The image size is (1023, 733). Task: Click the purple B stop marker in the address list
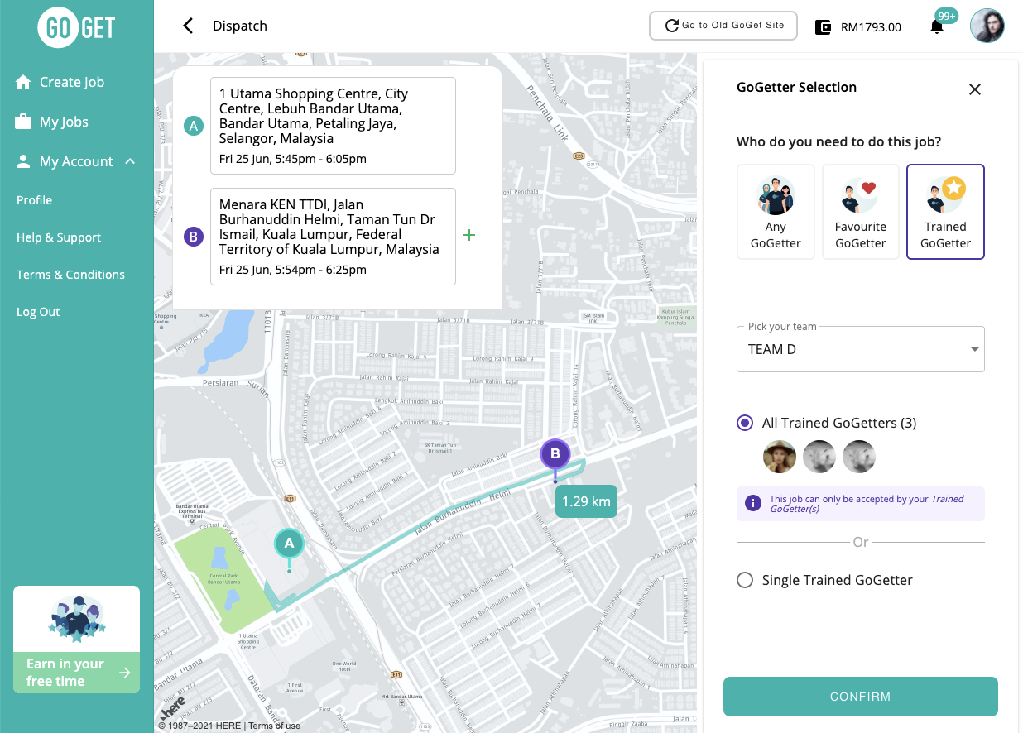point(193,237)
